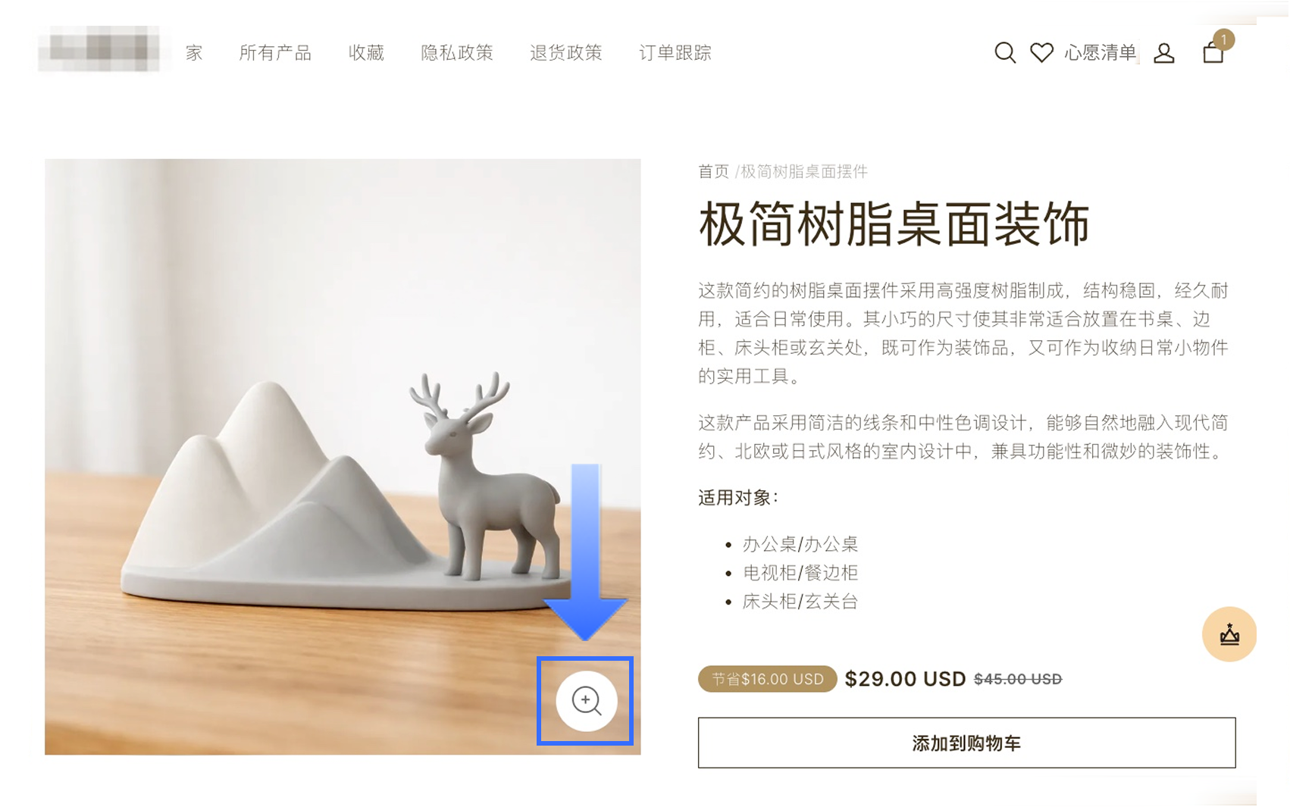Open the search magnifier icon
The height and width of the screenshot is (807, 1290).
(1005, 52)
